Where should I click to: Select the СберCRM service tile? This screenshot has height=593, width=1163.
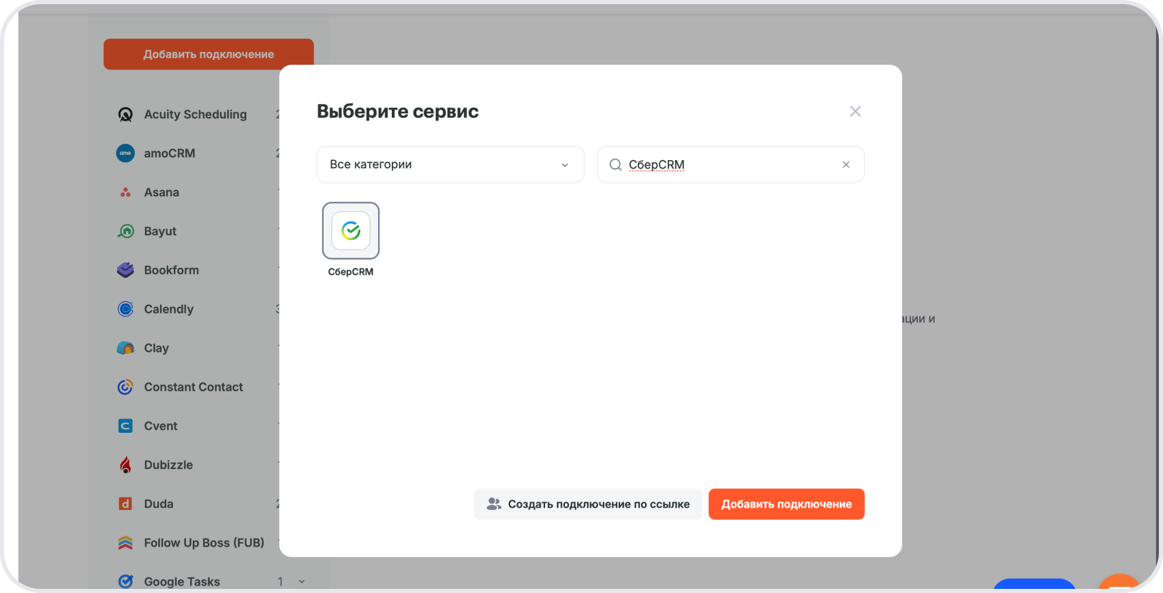click(350, 231)
